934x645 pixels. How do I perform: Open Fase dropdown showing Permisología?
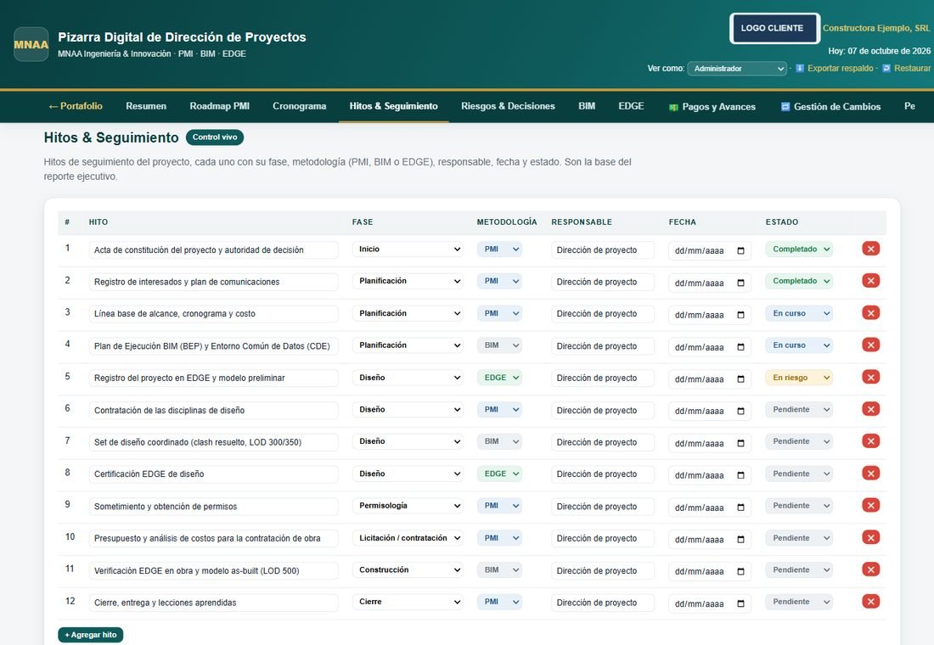(408, 506)
